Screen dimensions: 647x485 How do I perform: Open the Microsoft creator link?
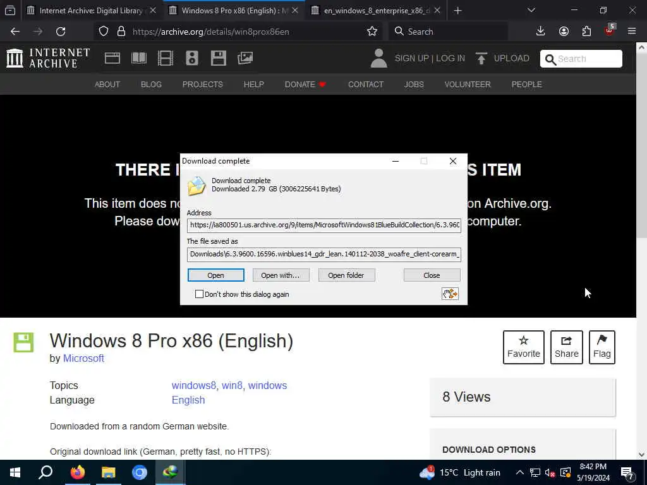(x=83, y=359)
